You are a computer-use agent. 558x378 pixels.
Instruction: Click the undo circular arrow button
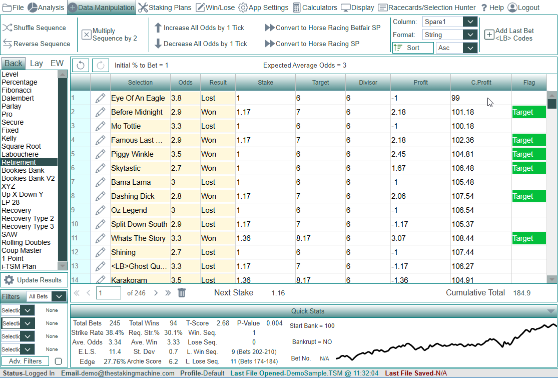[x=81, y=65]
